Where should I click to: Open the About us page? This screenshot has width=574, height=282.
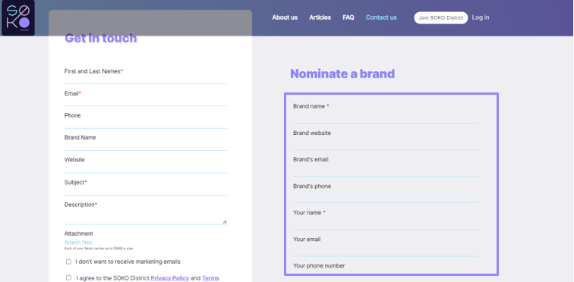pyautogui.click(x=285, y=17)
